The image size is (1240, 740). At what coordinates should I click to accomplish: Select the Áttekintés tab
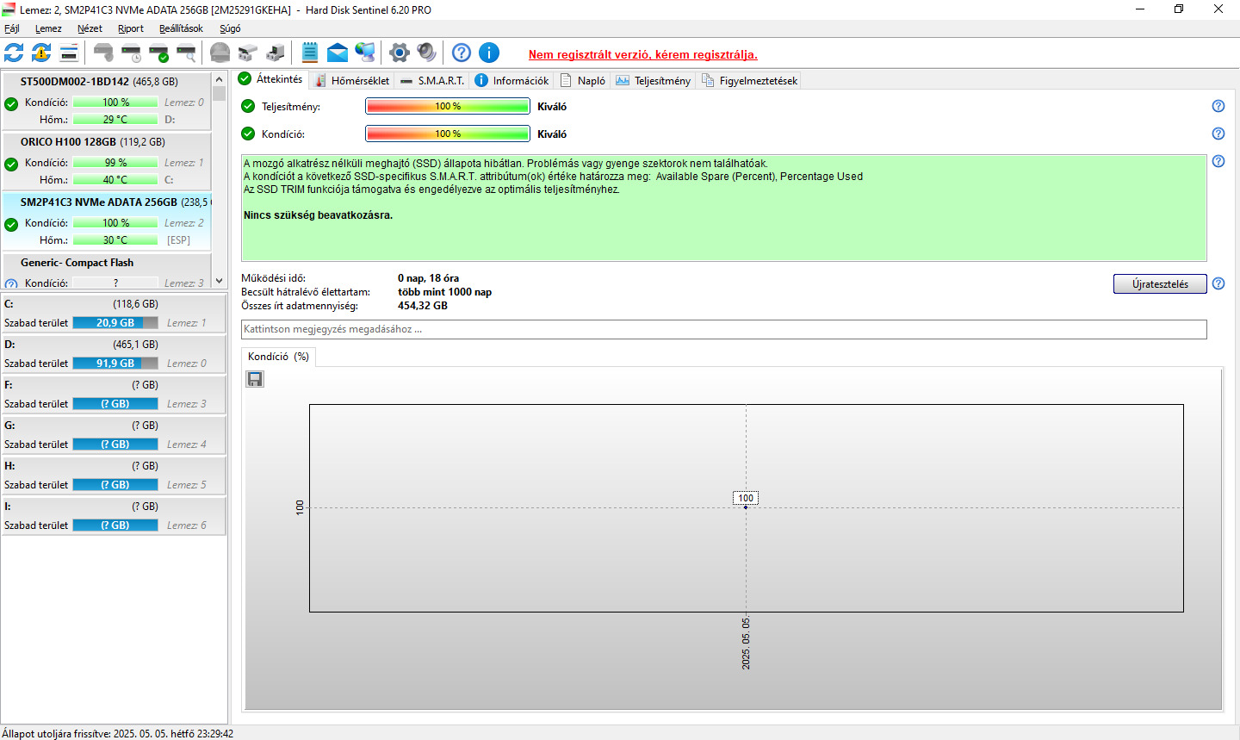[270, 78]
